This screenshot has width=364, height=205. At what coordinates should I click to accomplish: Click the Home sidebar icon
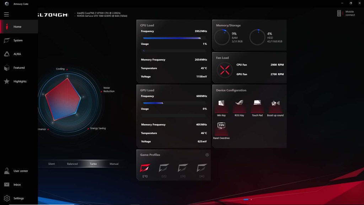pyautogui.click(x=7, y=26)
